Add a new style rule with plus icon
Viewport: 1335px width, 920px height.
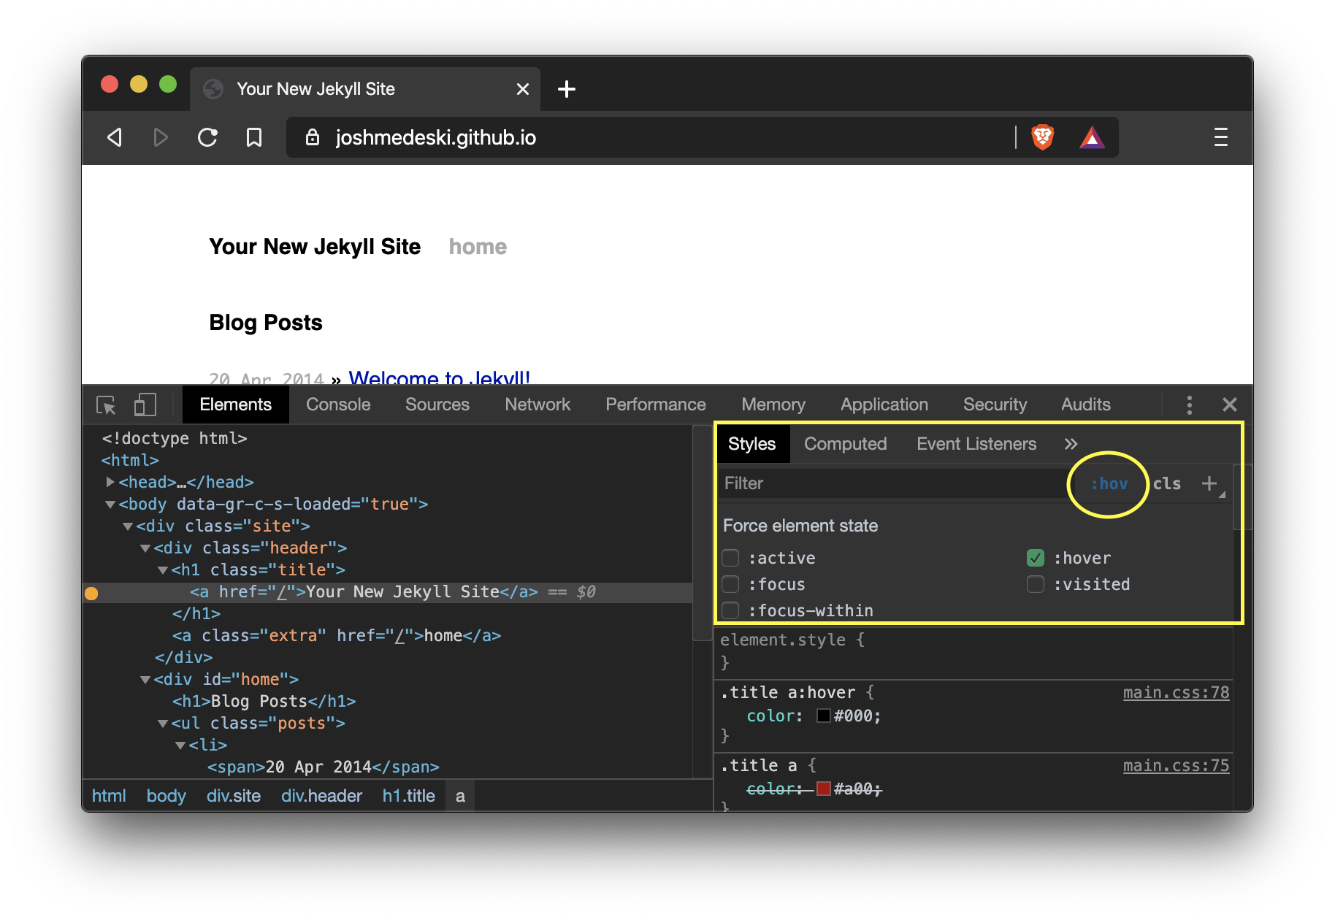click(1209, 483)
